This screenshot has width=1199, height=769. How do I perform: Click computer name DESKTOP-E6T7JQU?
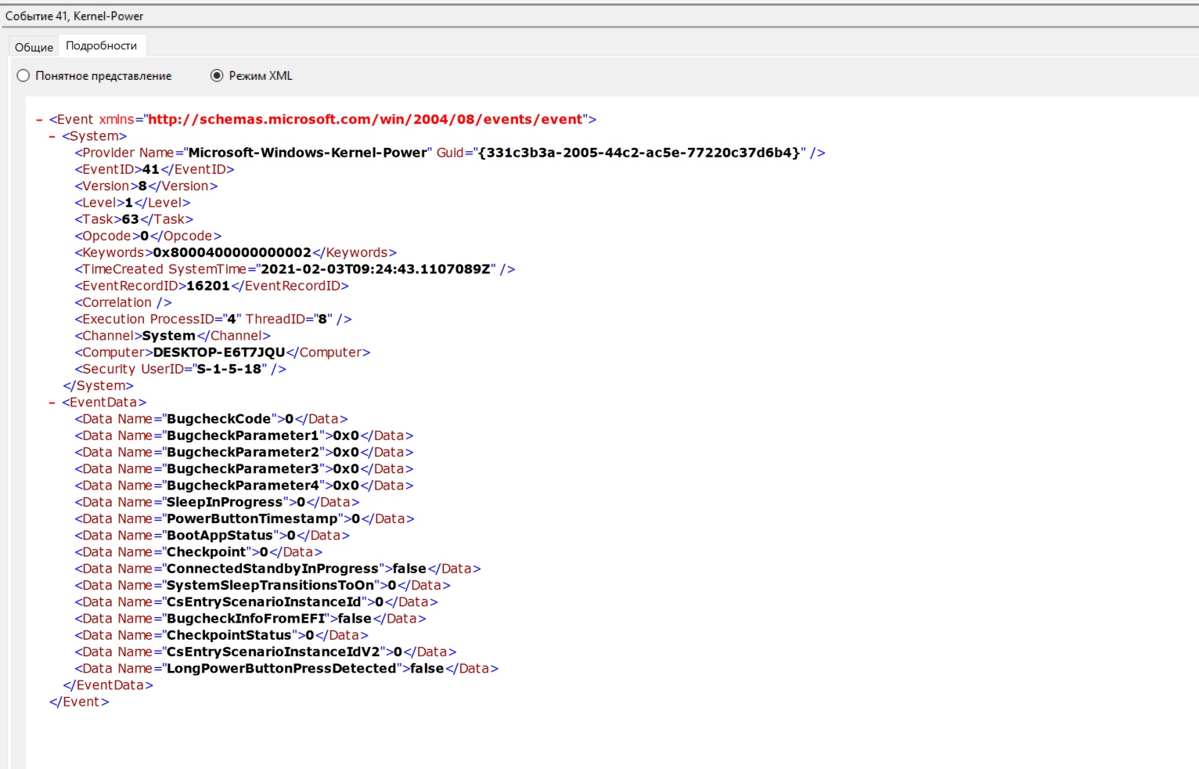click(x=219, y=352)
